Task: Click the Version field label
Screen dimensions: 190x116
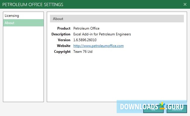Action: 64,40
